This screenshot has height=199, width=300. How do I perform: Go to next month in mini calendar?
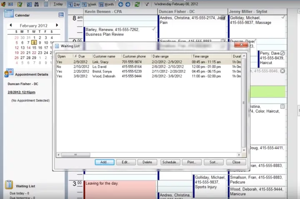point(57,25)
